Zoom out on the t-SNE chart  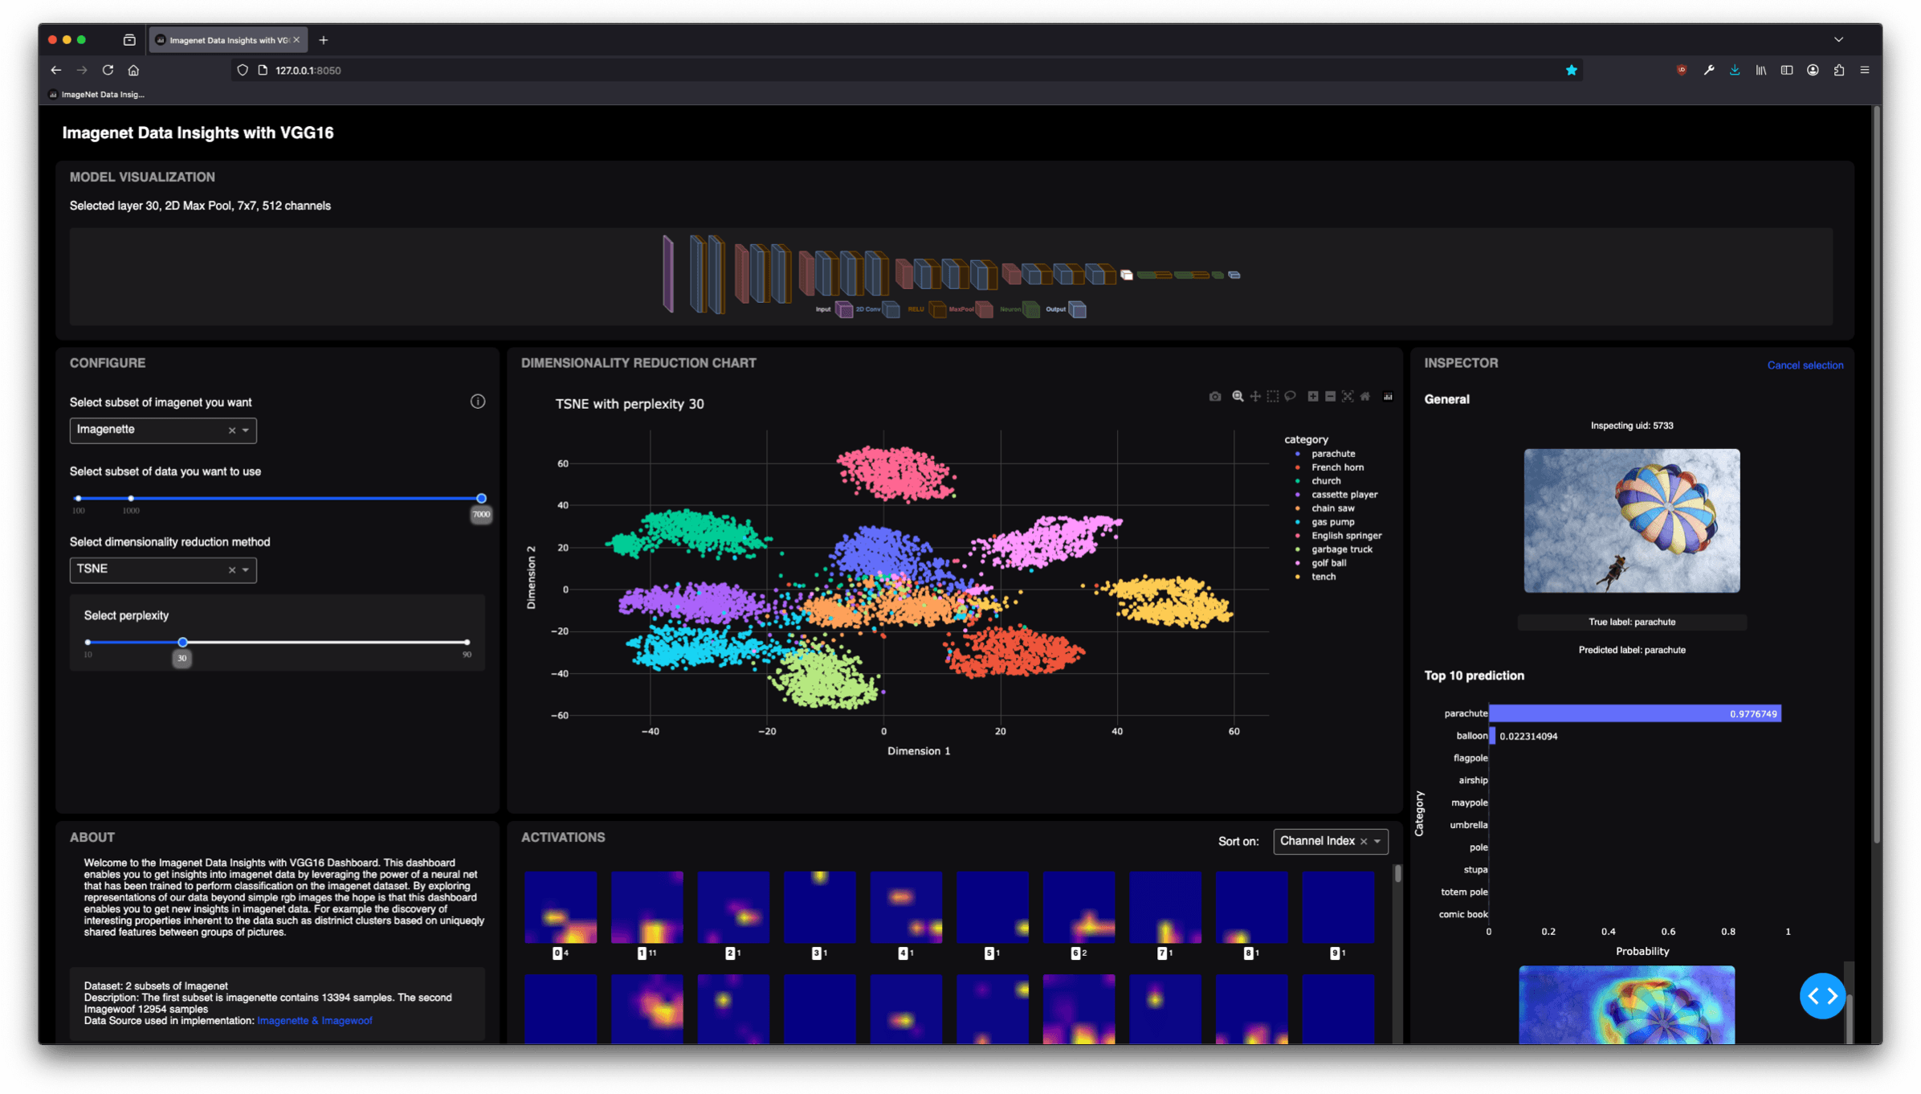click(1331, 397)
